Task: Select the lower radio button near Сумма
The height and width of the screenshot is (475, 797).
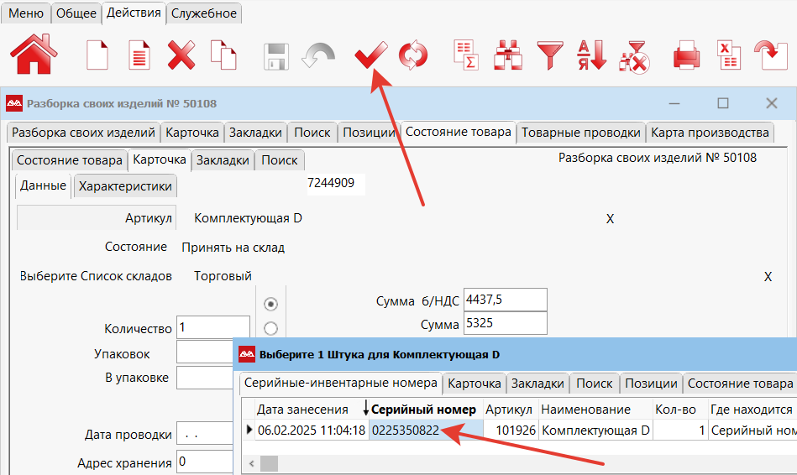Action: pyautogui.click(x=270, y=328)
